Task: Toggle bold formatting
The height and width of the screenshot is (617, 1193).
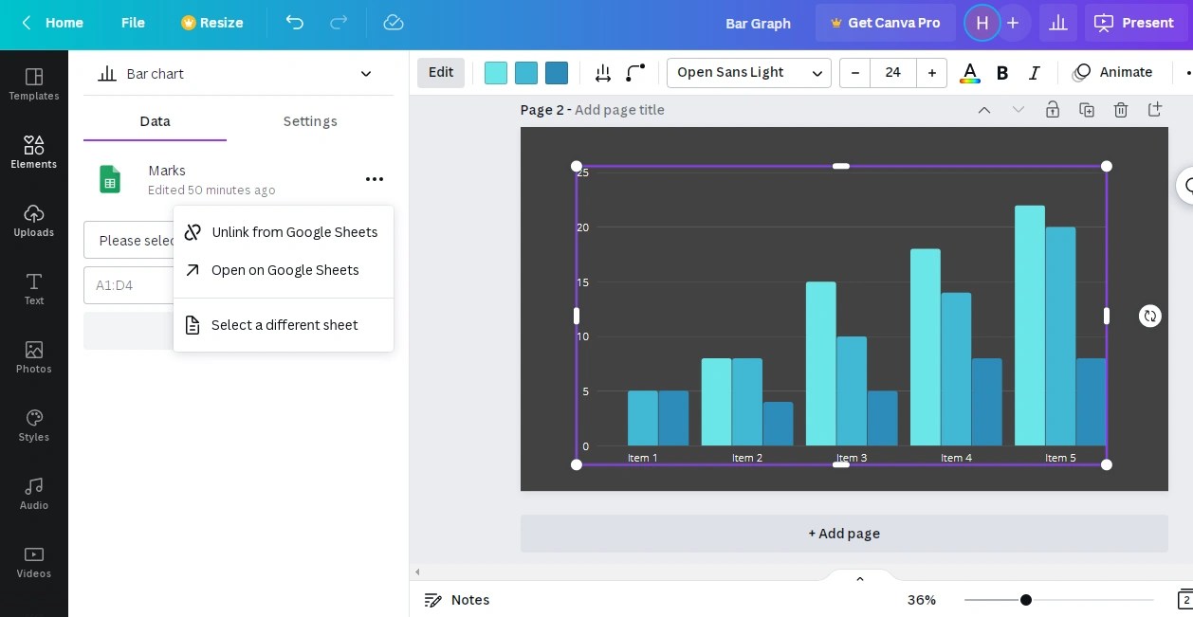Action: click(1002, 72)
